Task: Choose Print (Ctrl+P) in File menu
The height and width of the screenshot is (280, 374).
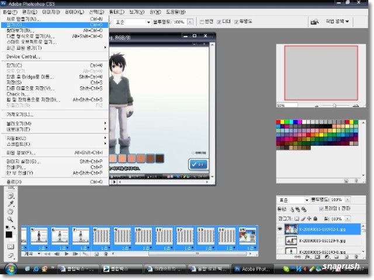Action: [54, 167]
